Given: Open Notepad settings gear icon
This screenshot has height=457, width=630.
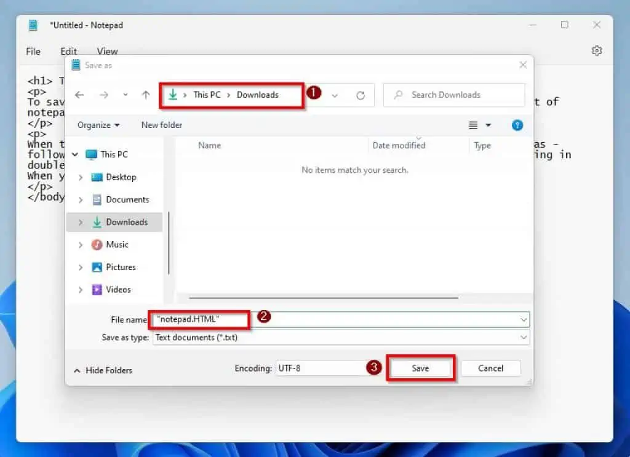Looking at the screenshot, I should tap(597, 50).
